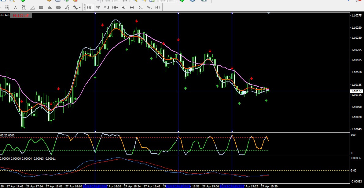Select the Rectangle shape tool
This screenshot has width=364, height=188.
click(x=41, y=7)
